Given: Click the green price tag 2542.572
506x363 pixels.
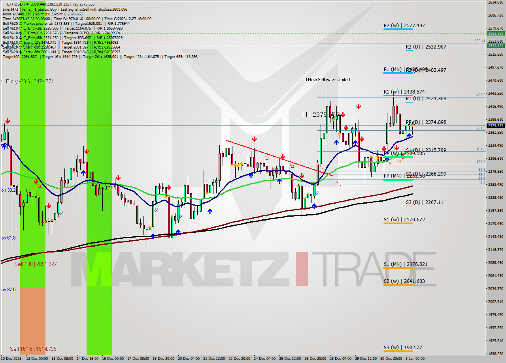Looking at the screenshot, I should click(496, 46).
